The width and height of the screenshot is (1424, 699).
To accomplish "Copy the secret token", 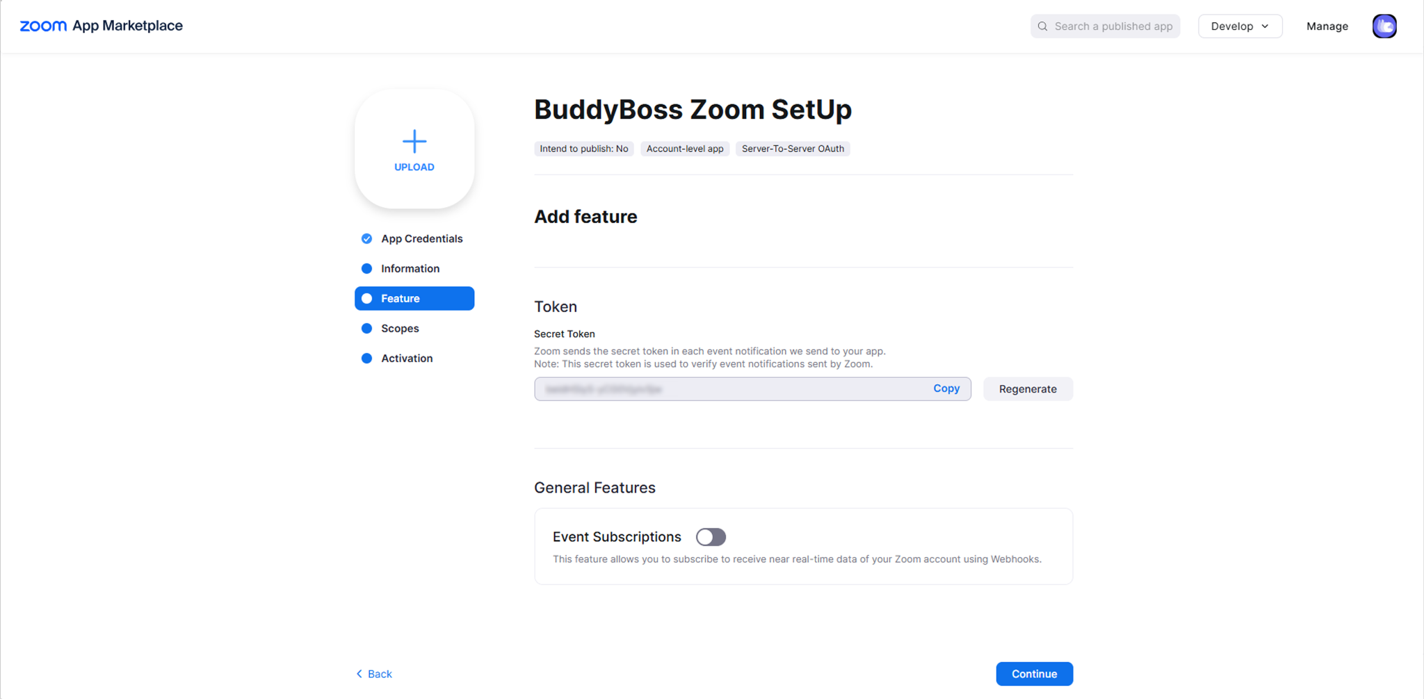I will click(946, 388).
